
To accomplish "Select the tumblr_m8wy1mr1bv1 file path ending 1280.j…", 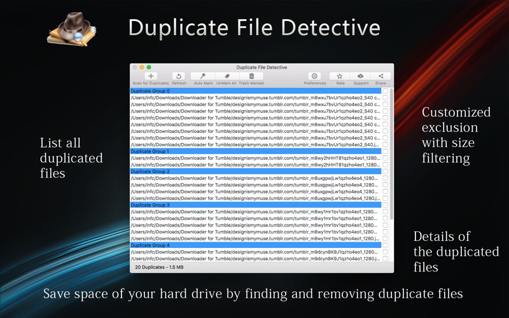I will (256, 238).
